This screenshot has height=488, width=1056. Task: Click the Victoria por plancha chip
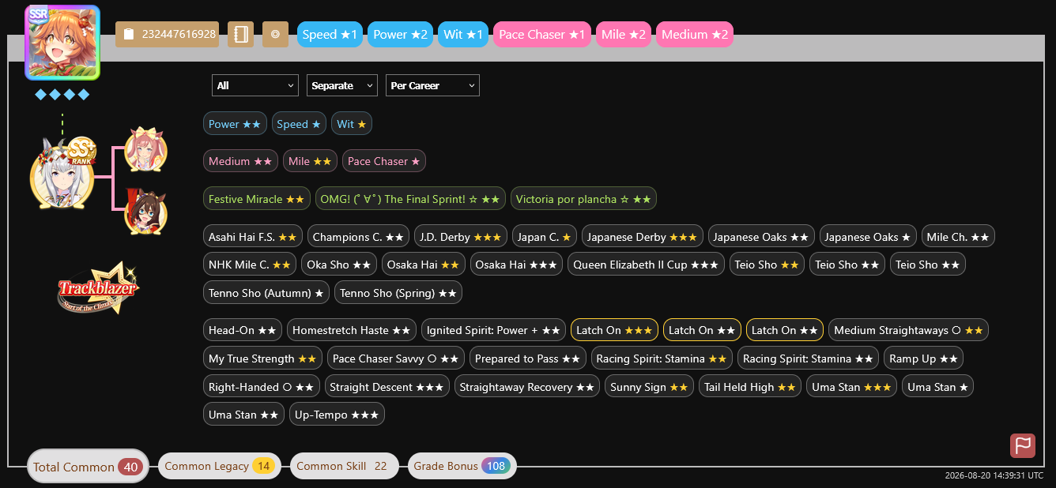coord(583,199)
